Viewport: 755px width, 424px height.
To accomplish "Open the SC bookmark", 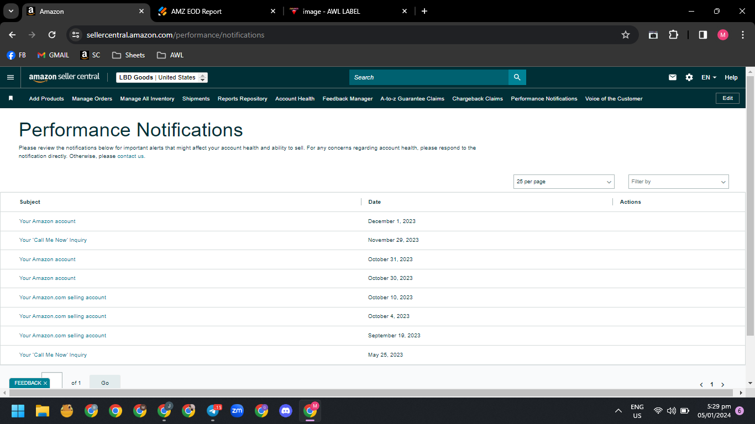I will point(91,55).
